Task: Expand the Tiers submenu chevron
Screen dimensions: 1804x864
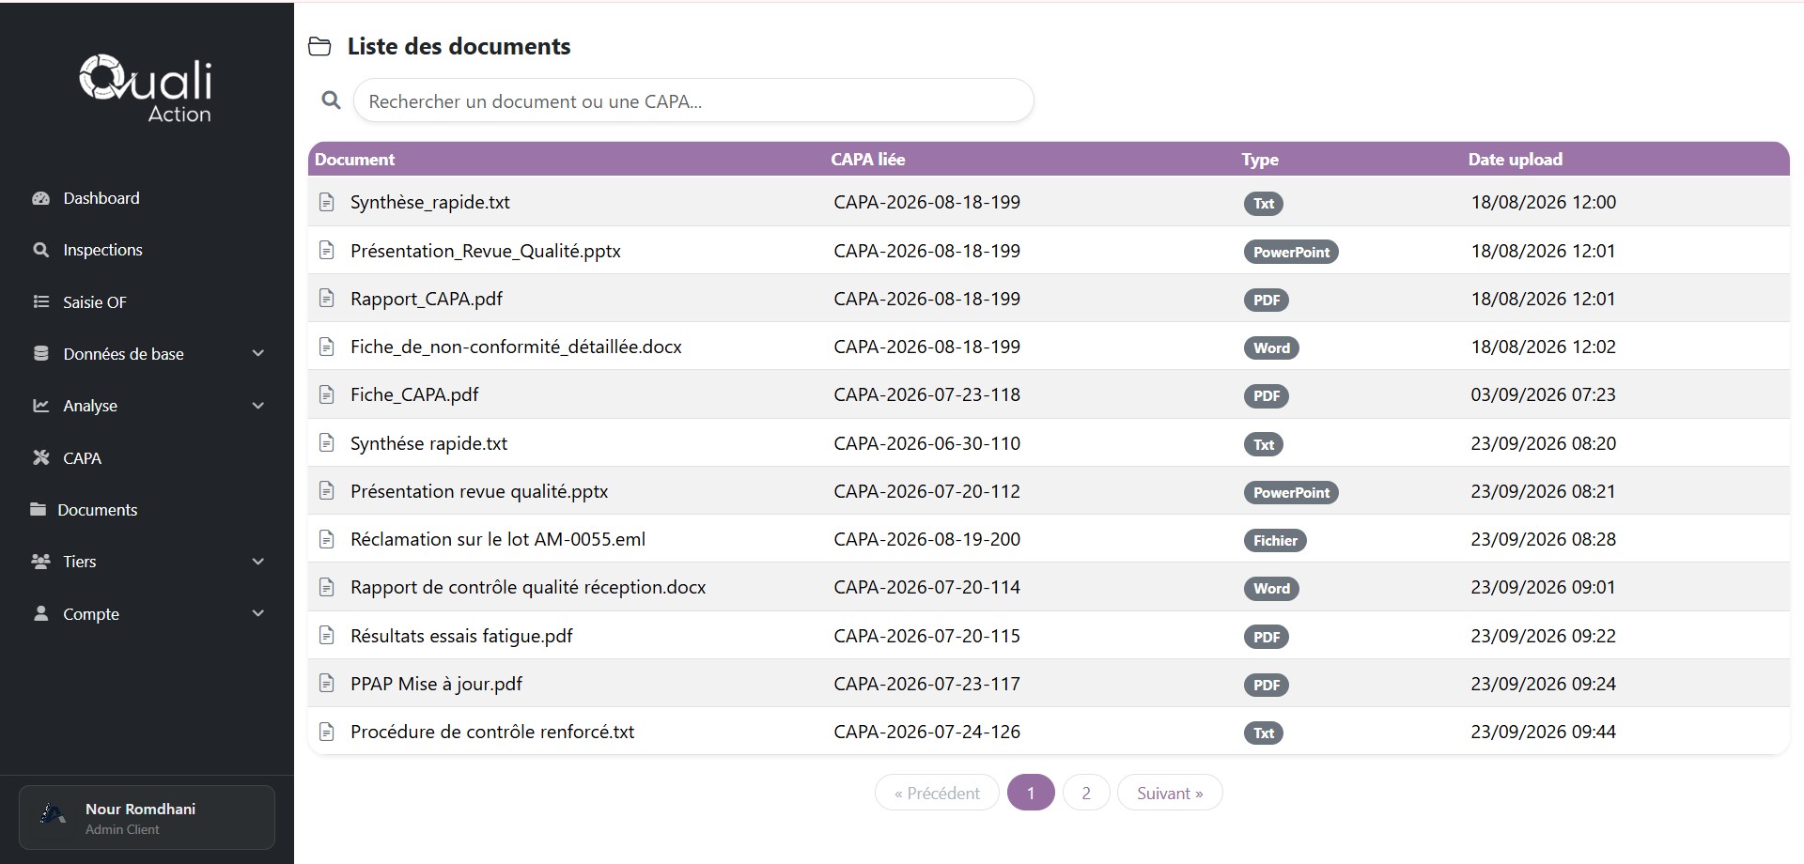Action: [258, 562]
